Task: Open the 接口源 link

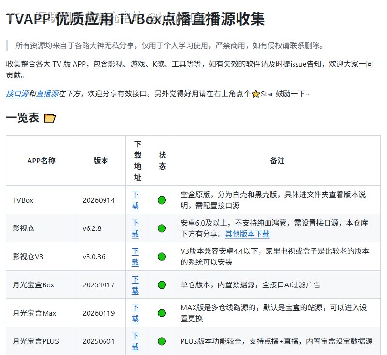Action: pos(17,94)
